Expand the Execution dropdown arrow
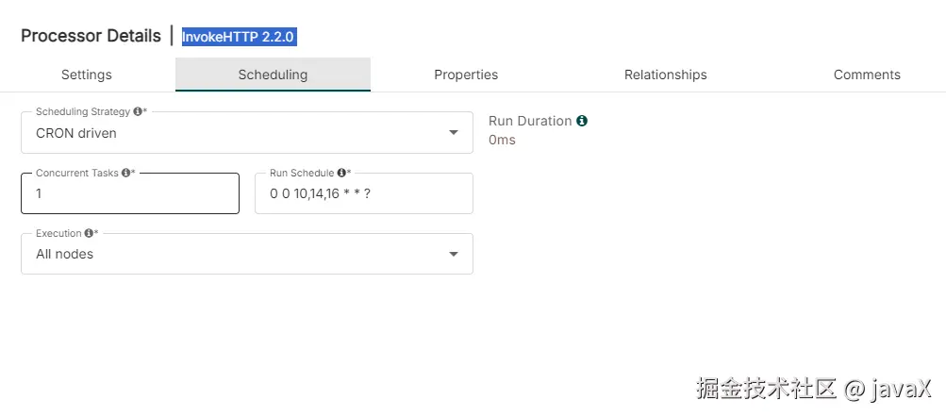The width and height of the screenshot is (946, 417). coord(454,254)
